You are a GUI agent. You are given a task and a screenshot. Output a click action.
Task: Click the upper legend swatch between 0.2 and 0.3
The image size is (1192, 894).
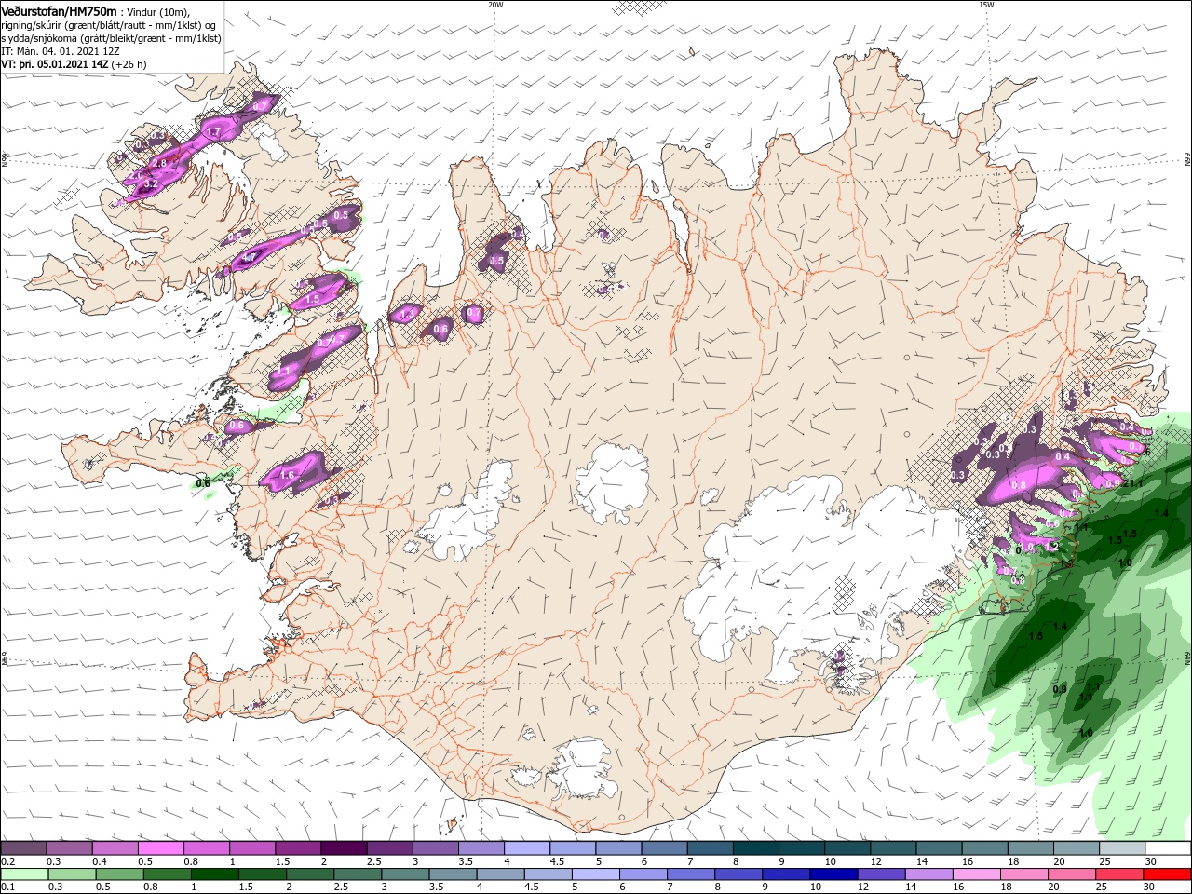(x=23, y=847)
